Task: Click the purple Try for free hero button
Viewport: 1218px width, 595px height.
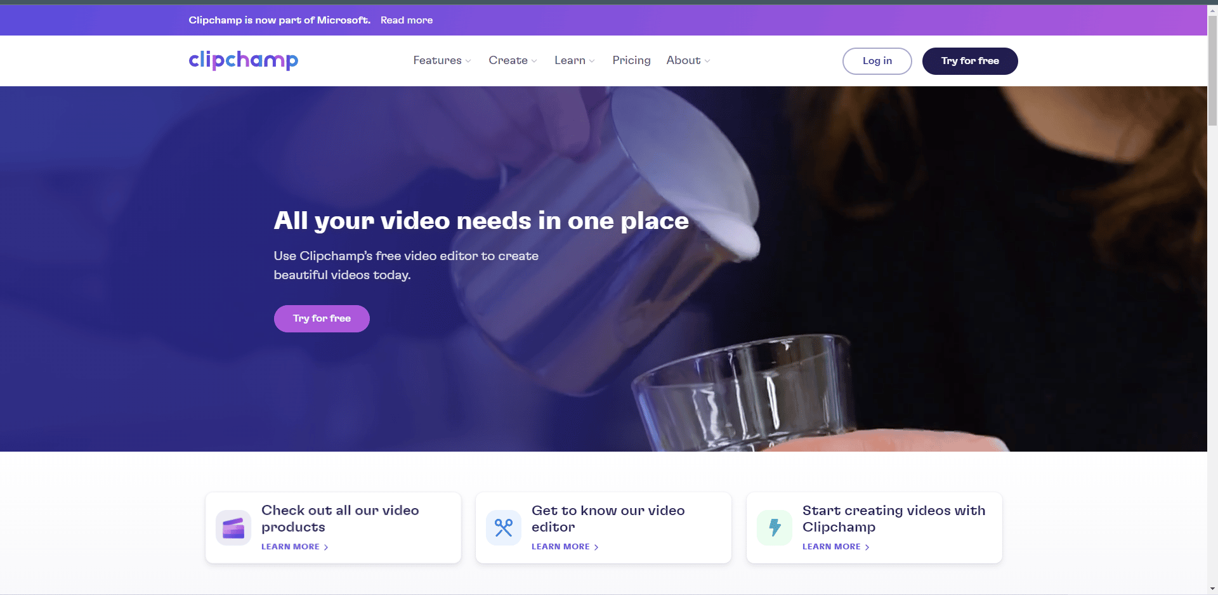Action: 322,318
